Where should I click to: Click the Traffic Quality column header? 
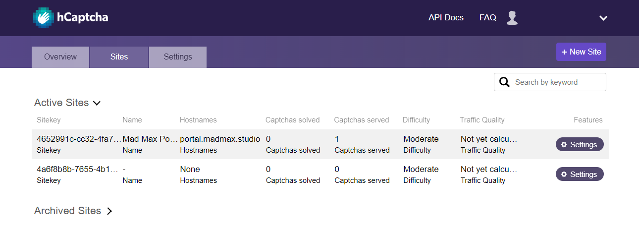(x=482, y=120)
